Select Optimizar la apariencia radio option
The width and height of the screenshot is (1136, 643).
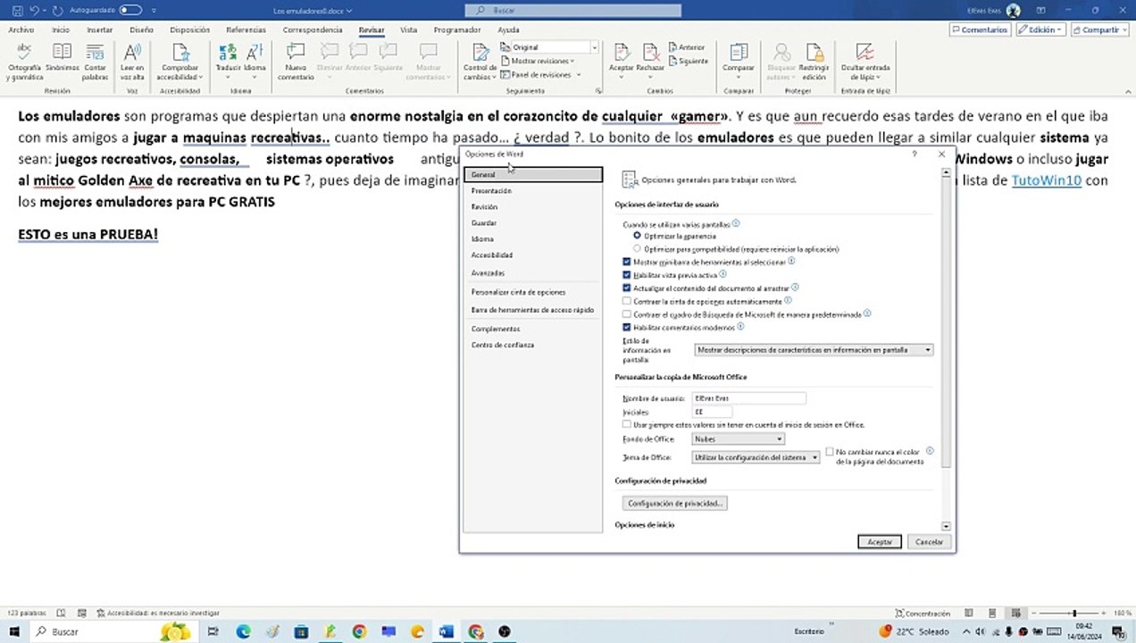(x=637, y=236)
